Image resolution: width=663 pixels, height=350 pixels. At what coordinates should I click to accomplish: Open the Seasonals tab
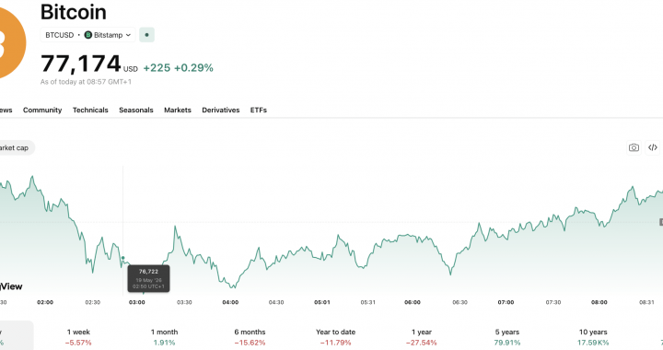[136, 110]
